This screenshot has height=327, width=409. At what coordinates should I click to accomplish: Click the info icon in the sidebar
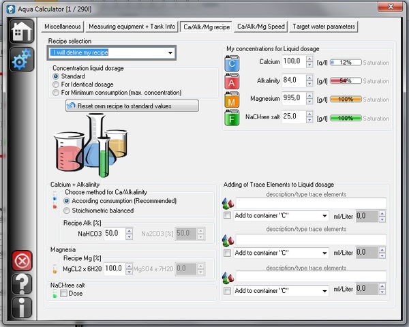[x=21, y=307]
